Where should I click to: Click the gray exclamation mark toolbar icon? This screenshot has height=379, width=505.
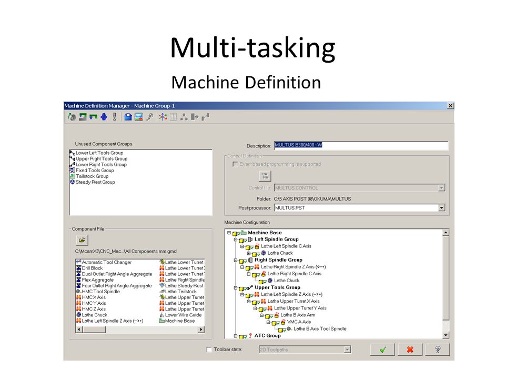[114, 117]
